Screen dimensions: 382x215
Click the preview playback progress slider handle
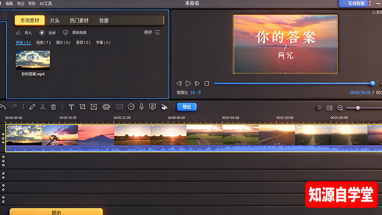click(x=372, y=83)
